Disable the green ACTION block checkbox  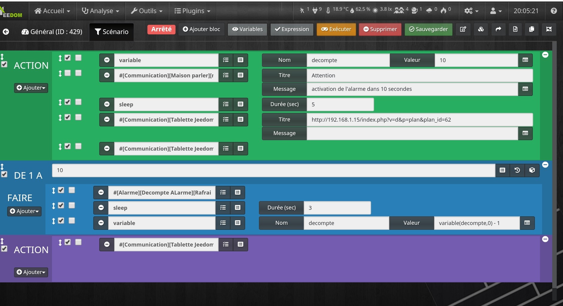tap(4, 64)
